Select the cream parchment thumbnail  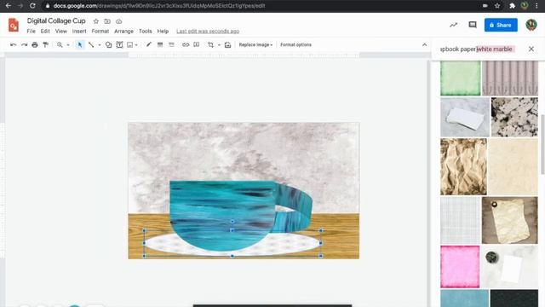pyautogui.click(x=513, y=167)
